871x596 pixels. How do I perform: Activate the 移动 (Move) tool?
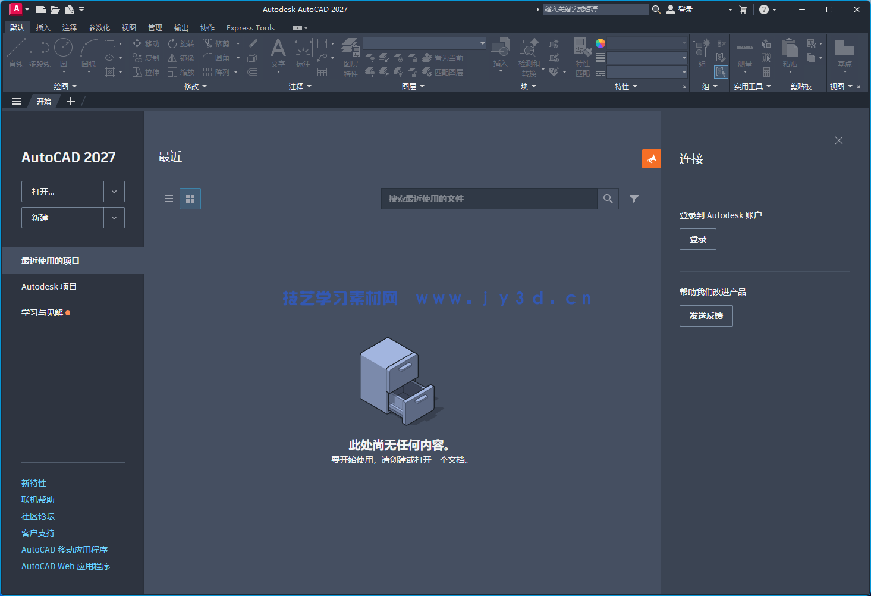point(146,43)
